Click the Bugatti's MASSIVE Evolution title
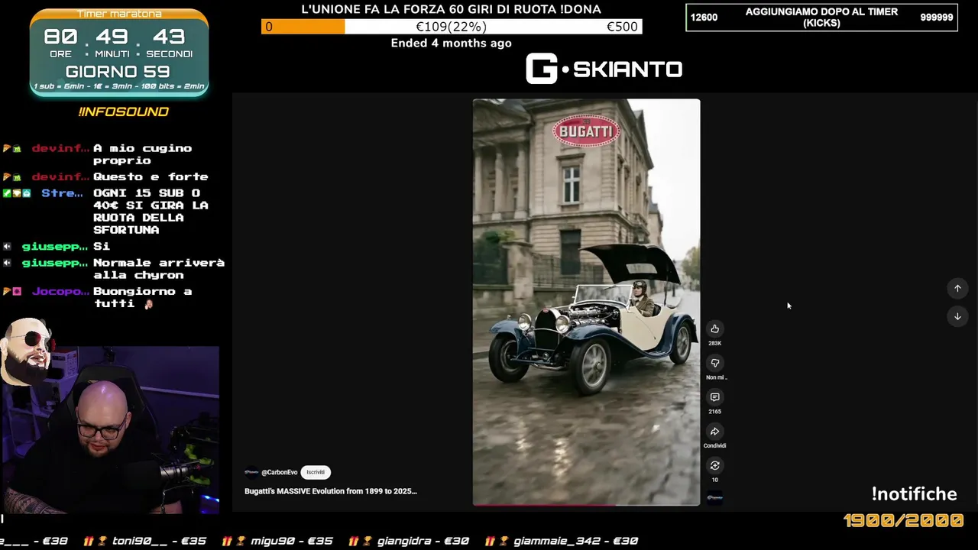Image resolution: width=978 pixels, height=550 pixels. (331, 491)
